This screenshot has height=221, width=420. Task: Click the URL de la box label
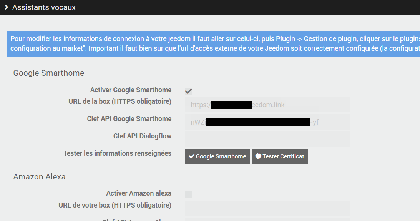click(120, 101)
